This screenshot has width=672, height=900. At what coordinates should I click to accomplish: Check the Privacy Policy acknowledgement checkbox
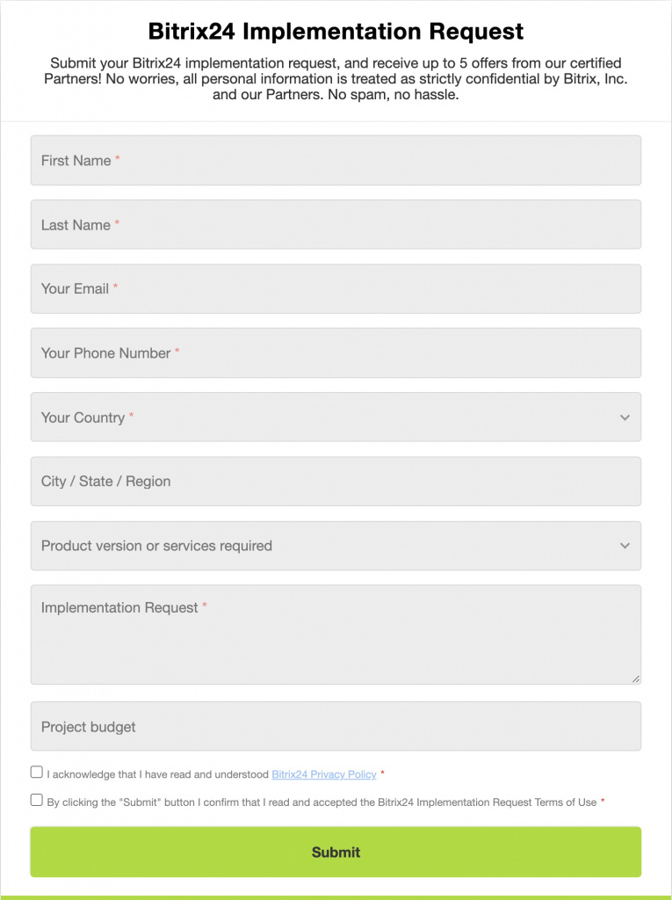pos(36,773)
